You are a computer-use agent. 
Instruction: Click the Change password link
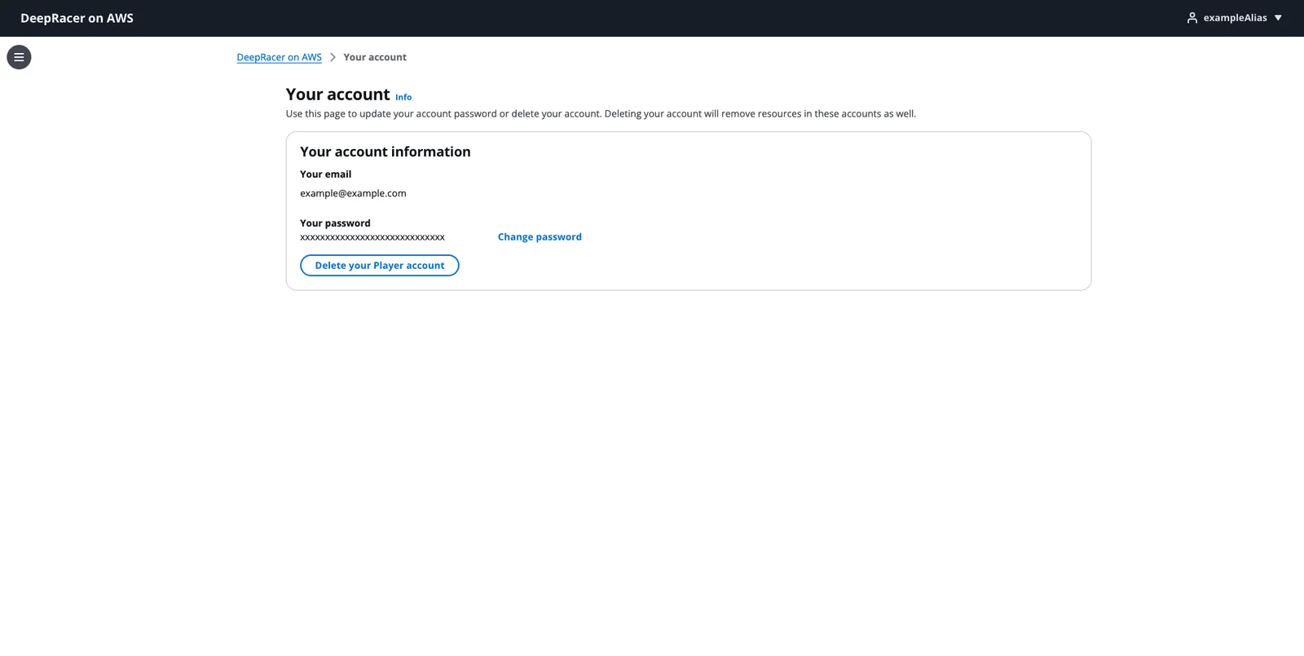(x=540, y=237)
